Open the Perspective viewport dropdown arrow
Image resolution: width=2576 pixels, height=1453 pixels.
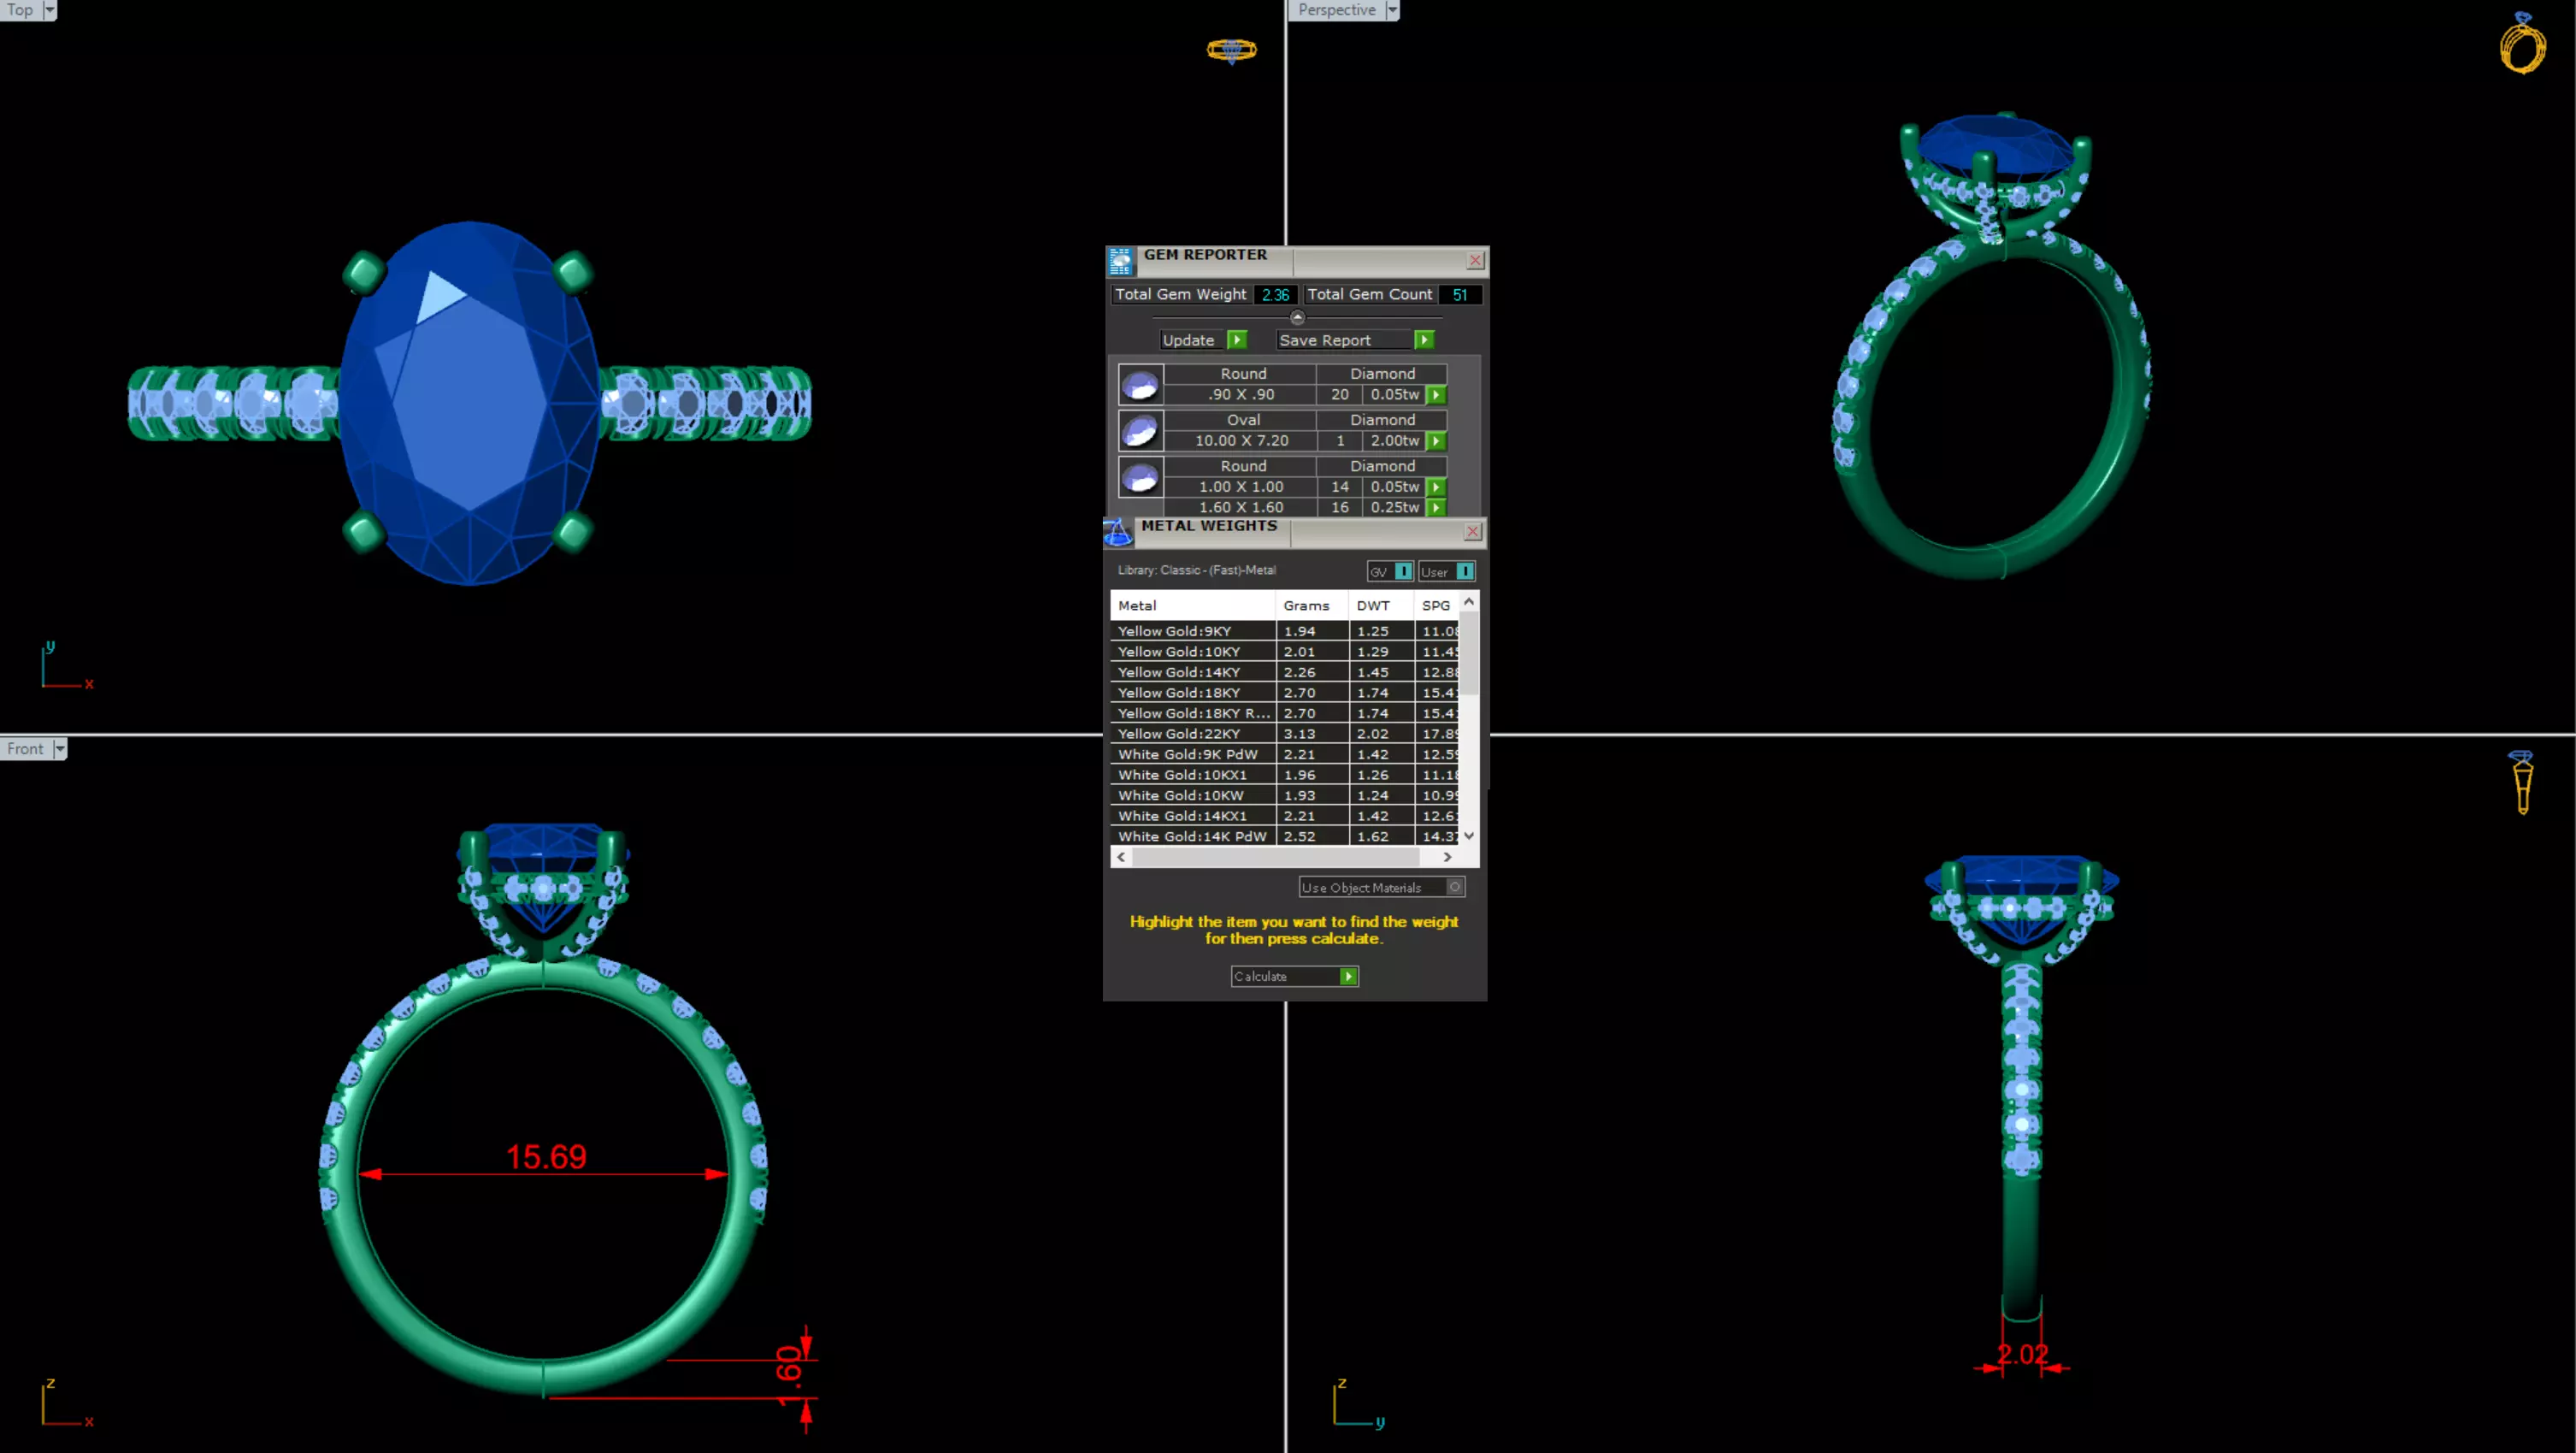click(x=1392, y=10)
